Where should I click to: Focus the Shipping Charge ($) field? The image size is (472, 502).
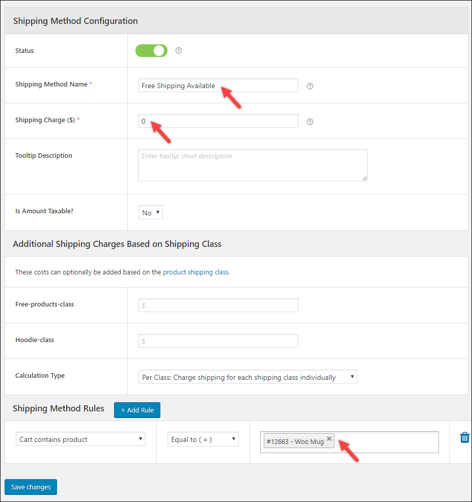(218, 121)
